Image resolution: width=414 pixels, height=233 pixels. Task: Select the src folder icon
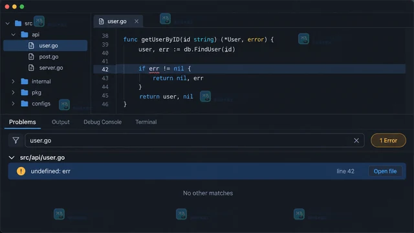pyautogui.click(x=18, y=23)
